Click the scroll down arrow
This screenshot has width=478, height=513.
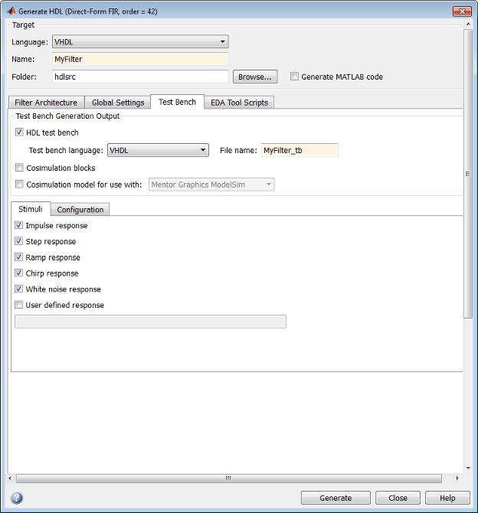468,468
